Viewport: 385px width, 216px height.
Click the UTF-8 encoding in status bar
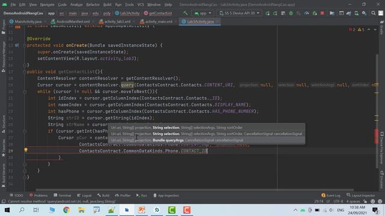pyautogui.click(x=338, y=202)
